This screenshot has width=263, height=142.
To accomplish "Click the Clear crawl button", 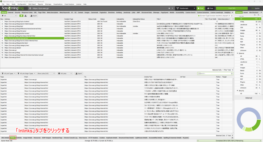I will 210,8.
